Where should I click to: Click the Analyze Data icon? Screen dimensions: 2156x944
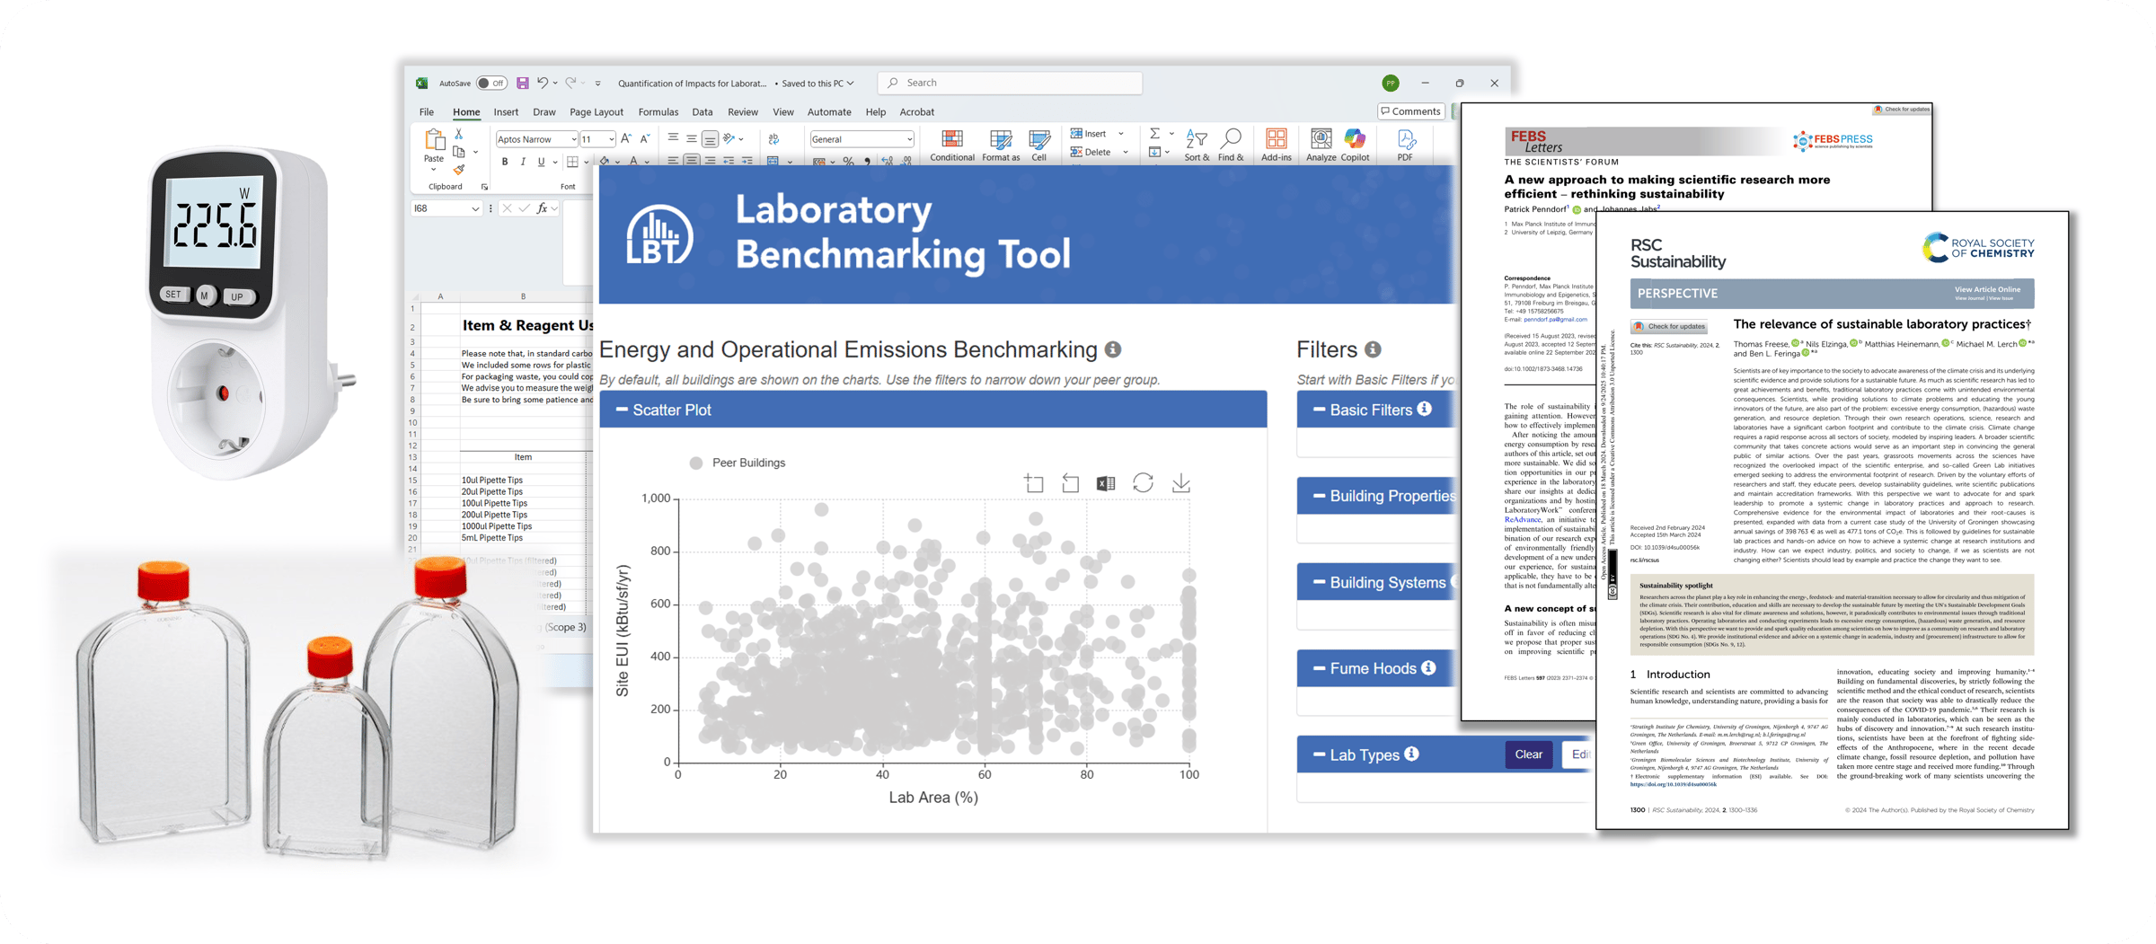click(x=1321, y=142)
